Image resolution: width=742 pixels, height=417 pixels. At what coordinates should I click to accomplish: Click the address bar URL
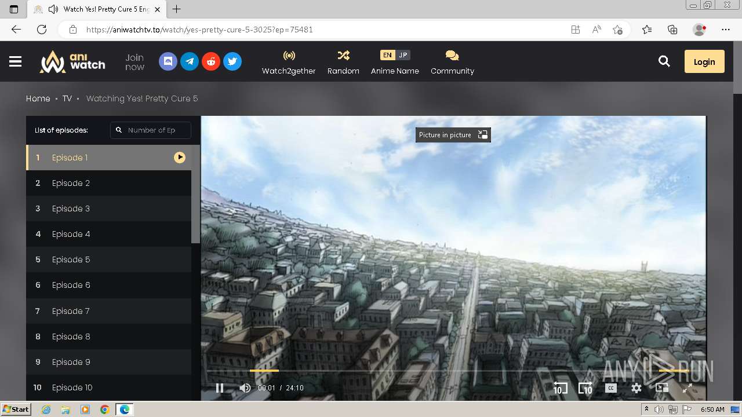(199, 30)
